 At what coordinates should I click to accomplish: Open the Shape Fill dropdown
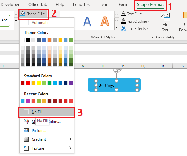point(33,14)
